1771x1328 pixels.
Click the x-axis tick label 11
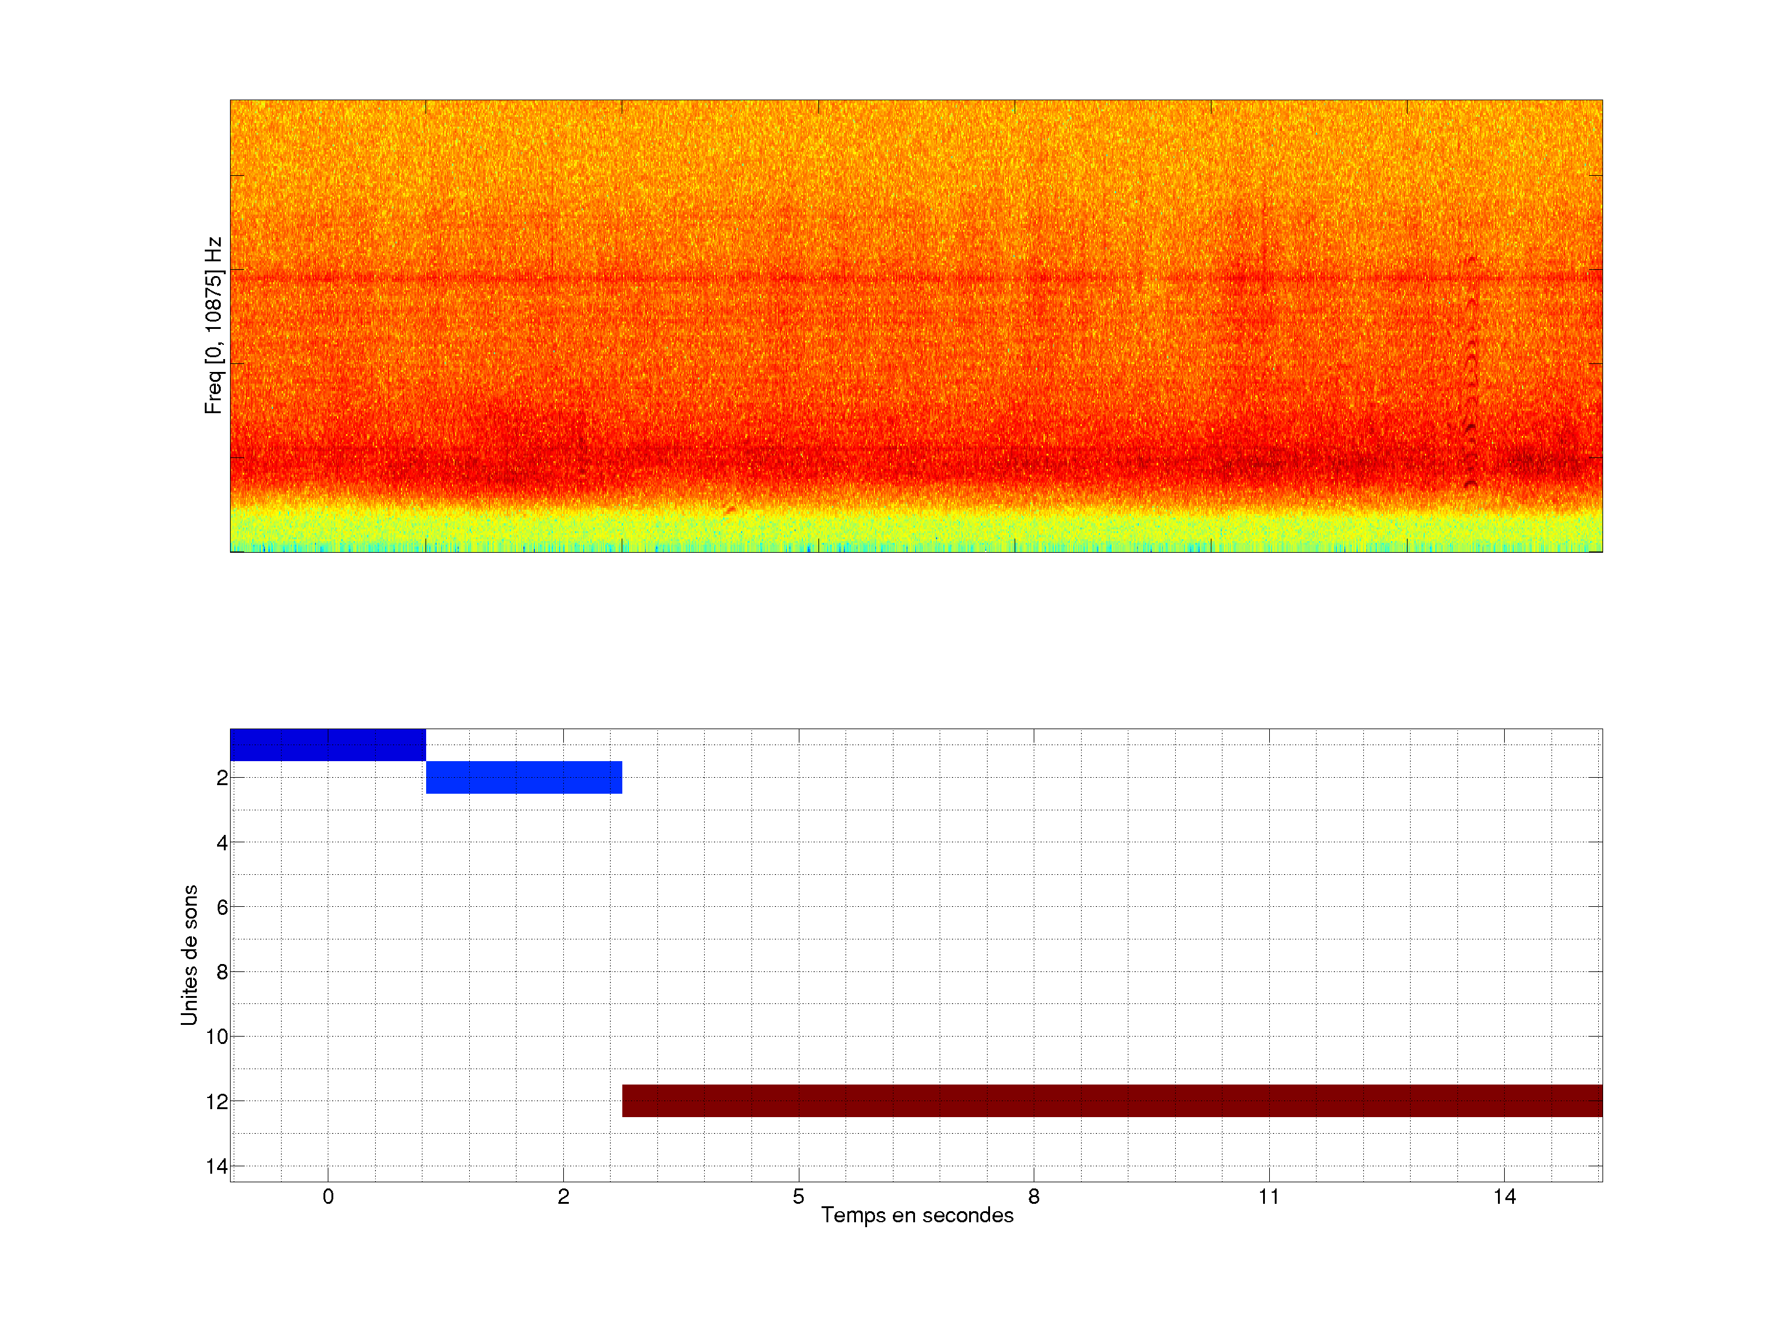click(1268, 1196)
